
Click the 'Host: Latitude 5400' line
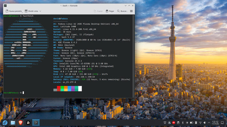(65, 26)
